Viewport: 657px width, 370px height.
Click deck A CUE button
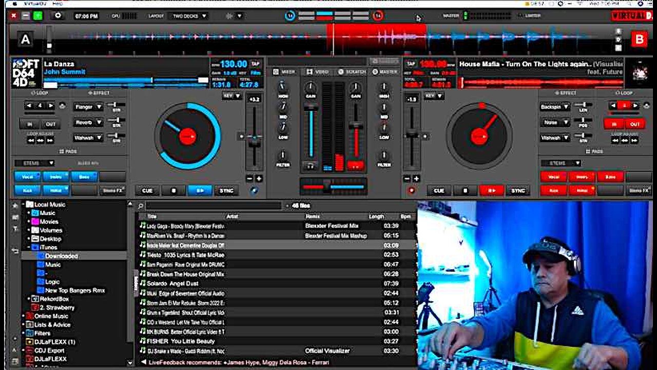(147, 191)
